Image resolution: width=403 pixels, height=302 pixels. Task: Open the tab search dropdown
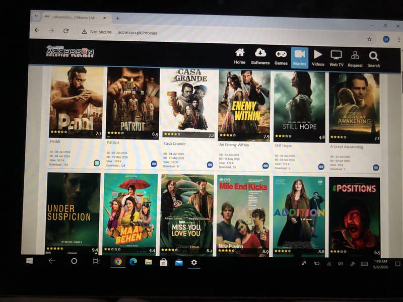point(36,16)
